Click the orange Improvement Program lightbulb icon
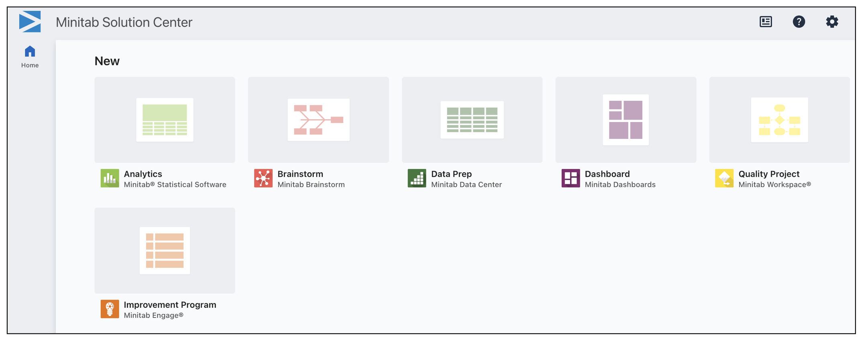This screenshot has height=342, width=864. point(110,309)
